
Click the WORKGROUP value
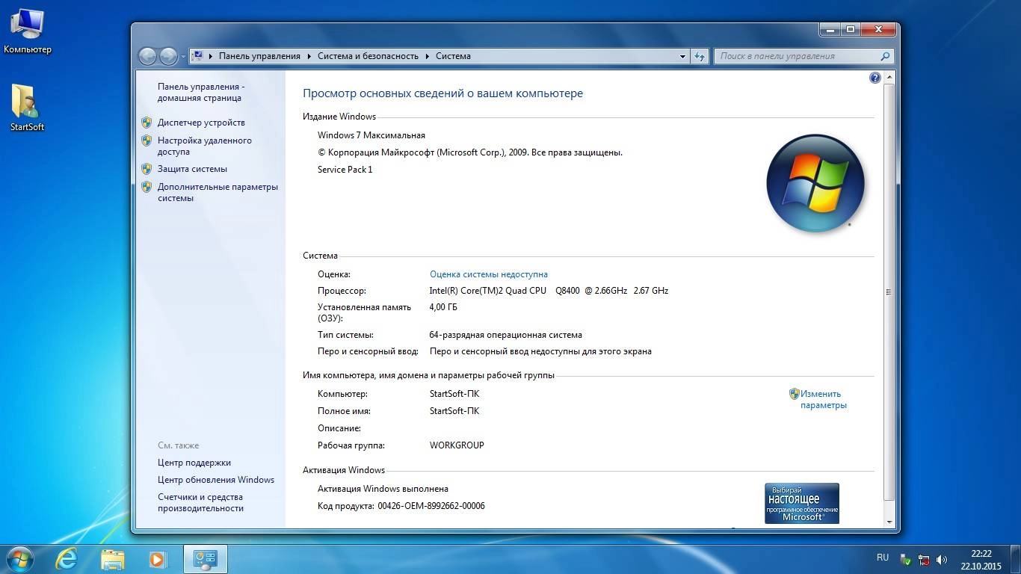coord(457,445)
